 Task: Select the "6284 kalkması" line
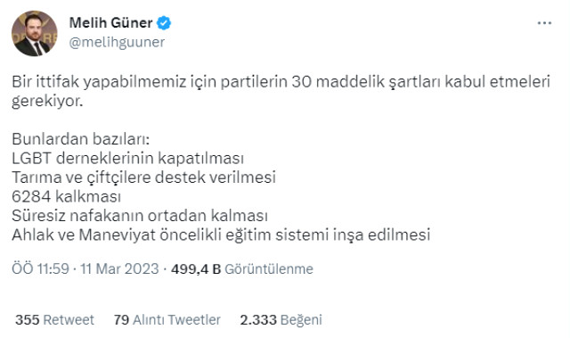click(66, 196)
